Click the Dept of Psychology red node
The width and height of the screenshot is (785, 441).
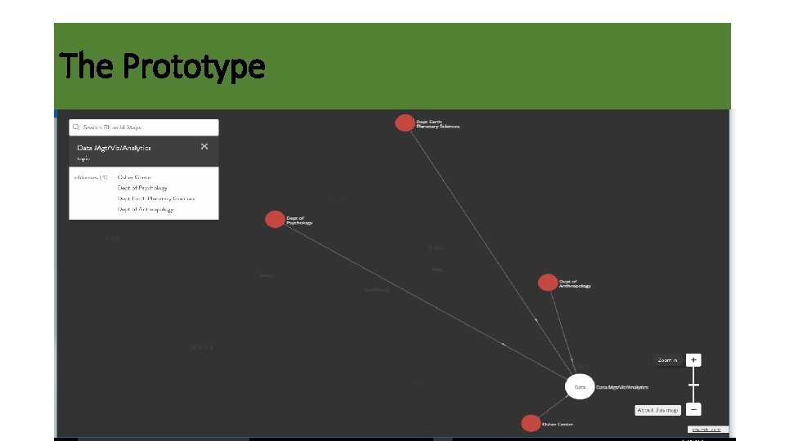(x=275, y=219)
